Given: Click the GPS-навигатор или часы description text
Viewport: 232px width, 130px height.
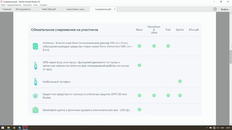Looking at the screenshot, I should [x=86, y=66].
